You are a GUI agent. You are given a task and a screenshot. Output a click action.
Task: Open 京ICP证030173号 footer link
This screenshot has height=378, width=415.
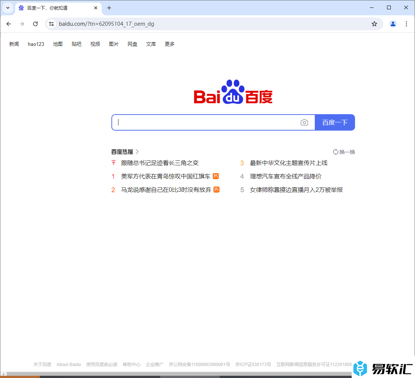[x=253, y=365]
